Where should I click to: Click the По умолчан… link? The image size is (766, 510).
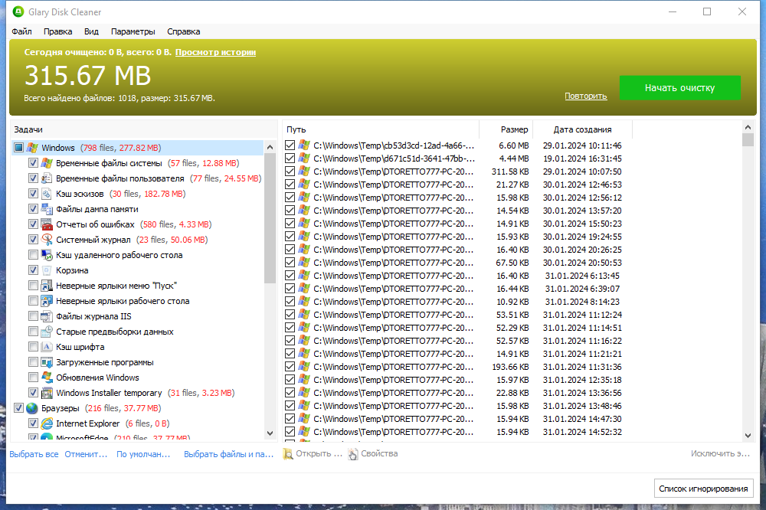tap(144, 454)
